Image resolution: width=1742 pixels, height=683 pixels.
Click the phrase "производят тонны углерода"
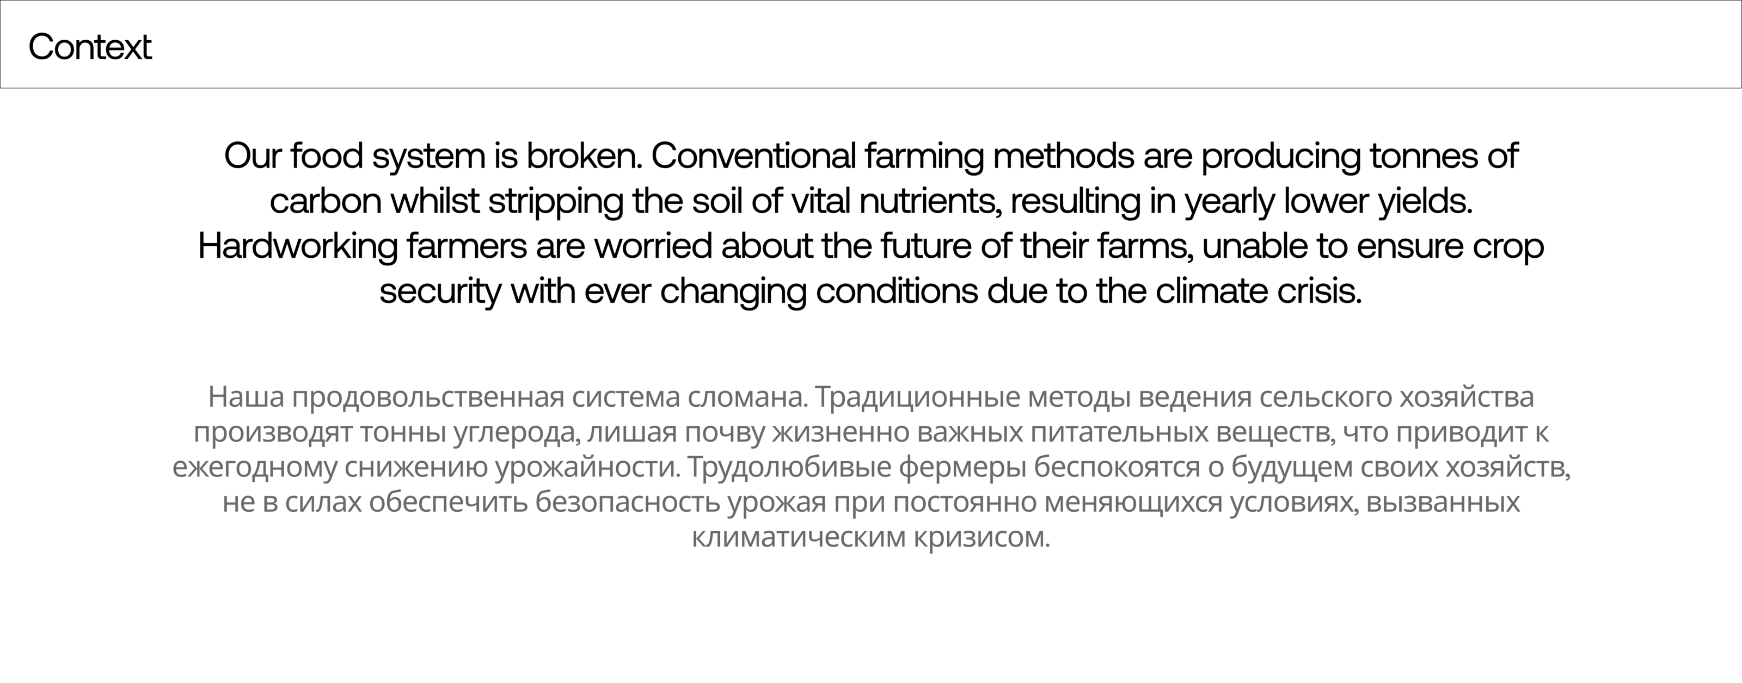coord(385,433)
